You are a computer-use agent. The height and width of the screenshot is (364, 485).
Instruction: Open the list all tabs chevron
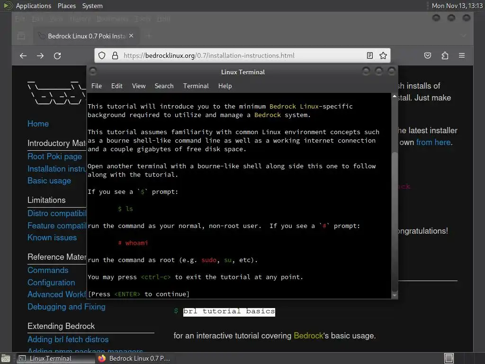pos(464,36)
